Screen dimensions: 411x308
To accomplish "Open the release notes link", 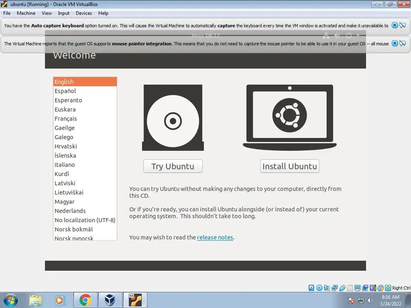I will coord(215,237).
